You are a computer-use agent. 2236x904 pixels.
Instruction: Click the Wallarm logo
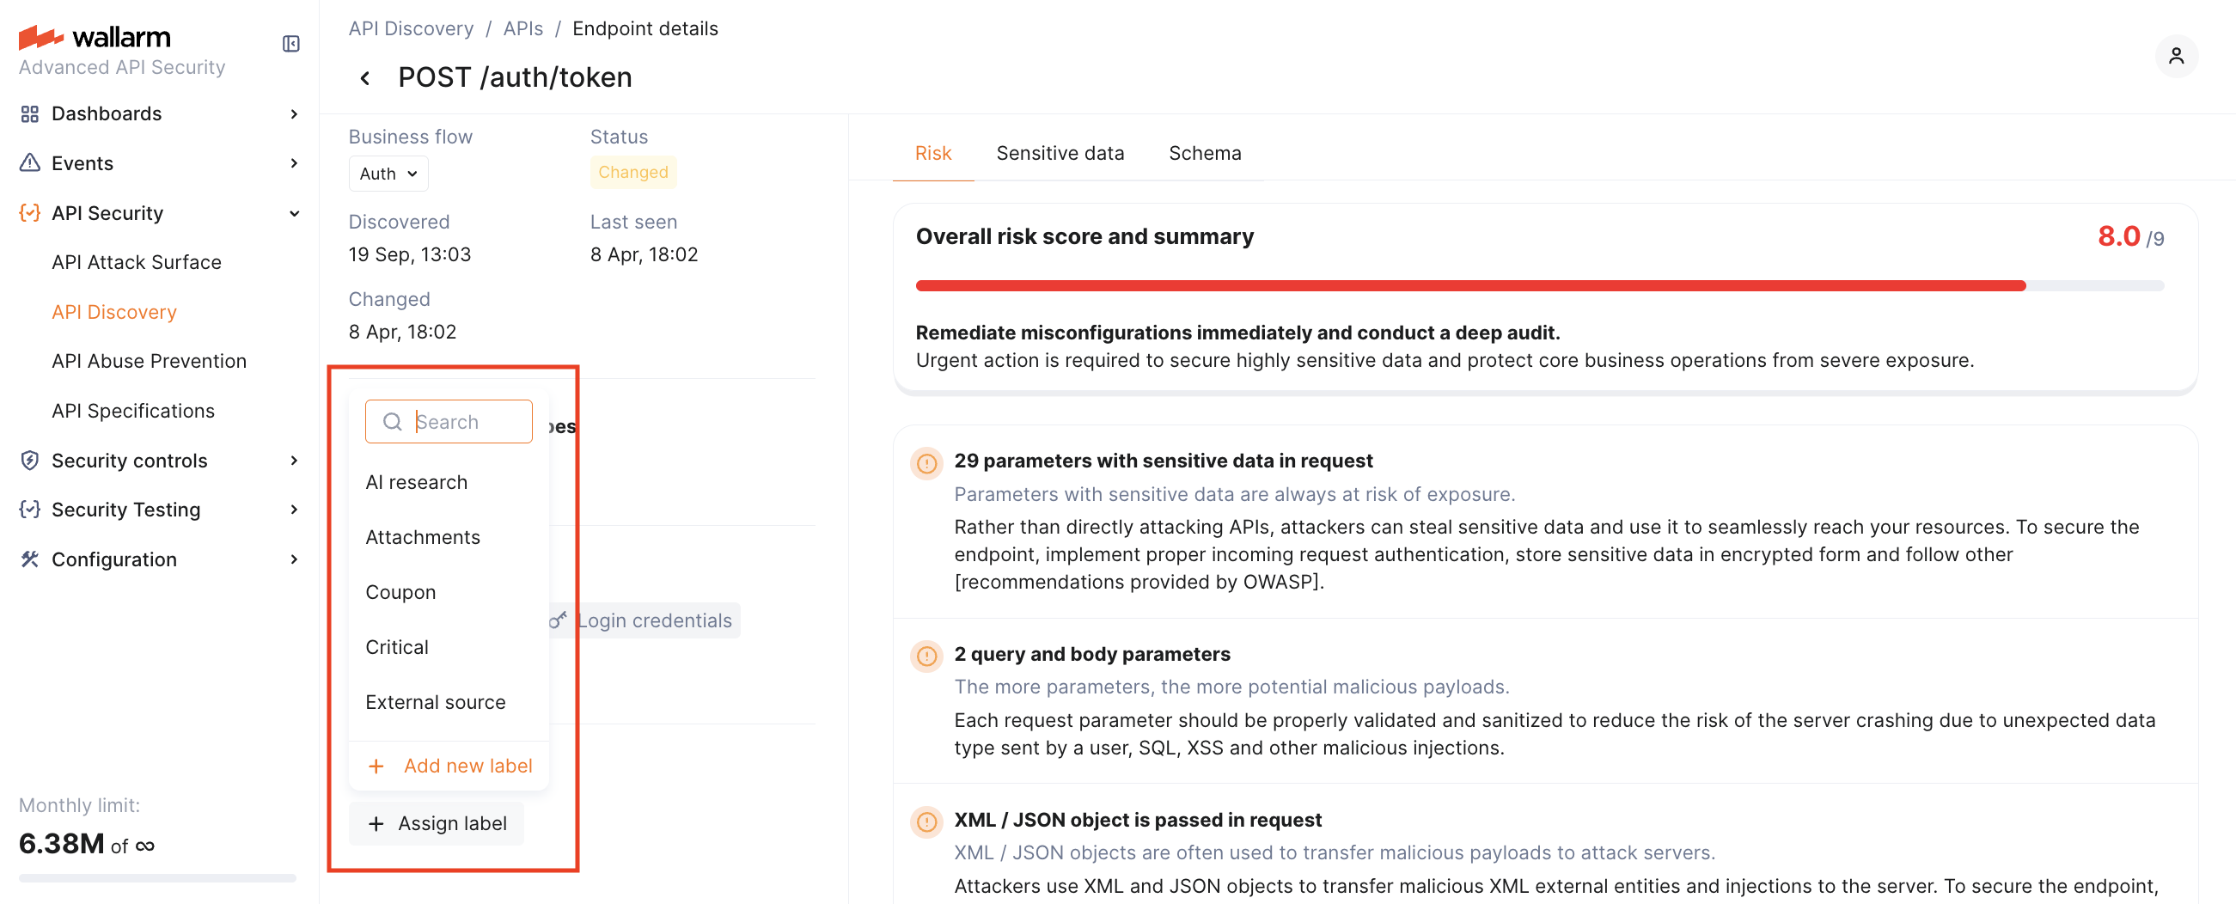coord(95,36)
